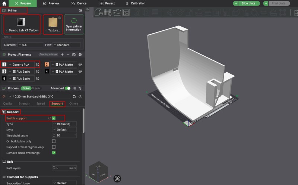The image size is (298, 185).
Task: Open the Strength settings tab
Action: (x=24, y=103)
